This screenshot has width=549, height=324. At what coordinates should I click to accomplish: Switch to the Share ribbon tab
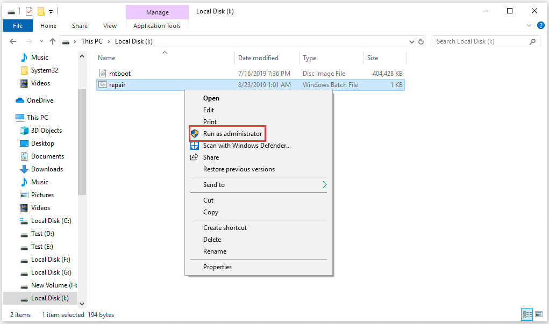tap(80, 26)
